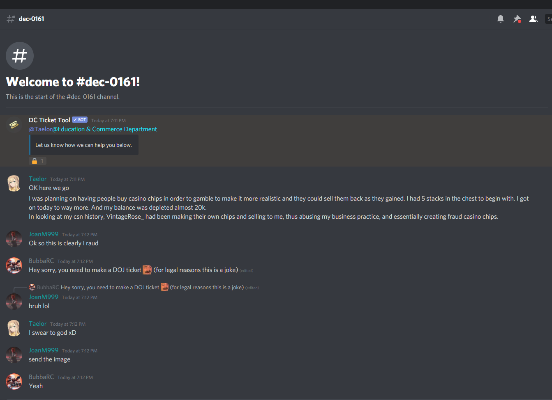Viewport: 552px width, 400px height.
Task: Open DC Ticket Tool bot avatar
Action: coord(14,125)
